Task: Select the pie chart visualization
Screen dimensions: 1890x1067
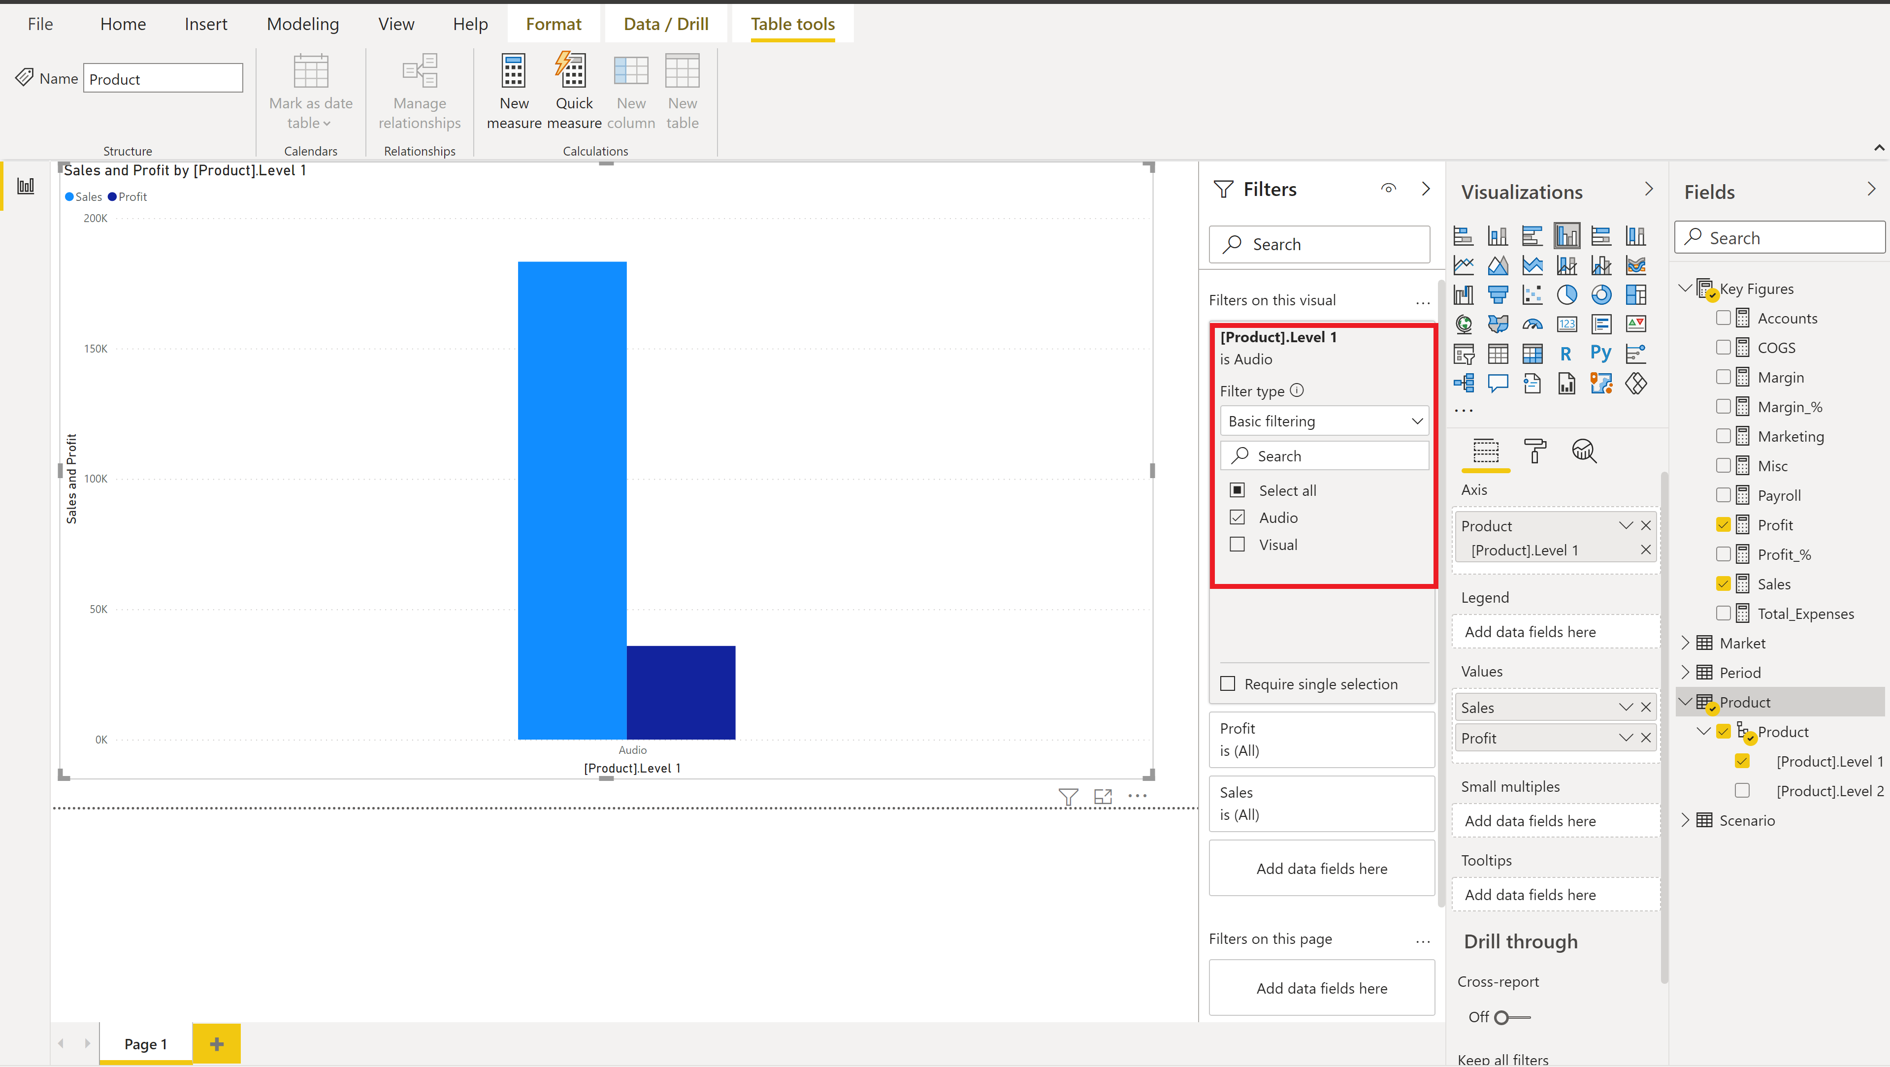Action: coord(1566,295)
